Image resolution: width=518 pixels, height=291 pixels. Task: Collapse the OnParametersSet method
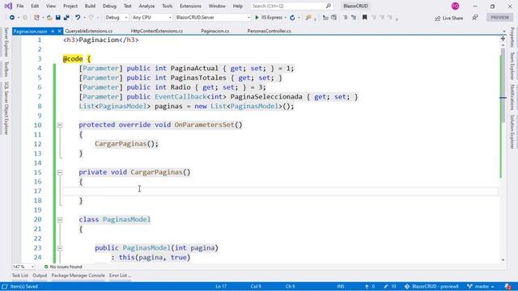pos(60,125)
